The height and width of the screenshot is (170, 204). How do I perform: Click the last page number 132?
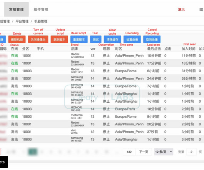click(129, 152)
